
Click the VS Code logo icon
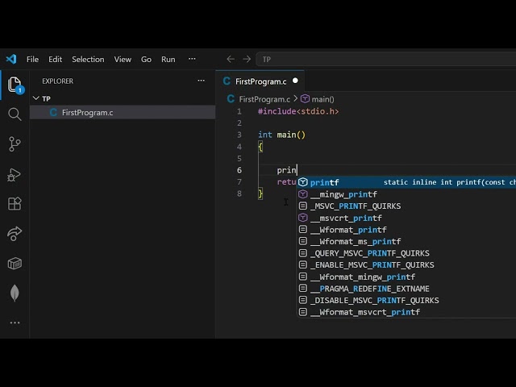pos(11,59)
